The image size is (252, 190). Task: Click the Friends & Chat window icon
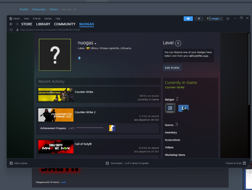(244, 163)
